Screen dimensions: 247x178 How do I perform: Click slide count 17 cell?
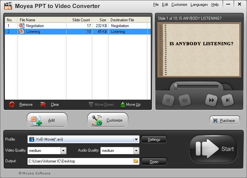coord(89,26)
